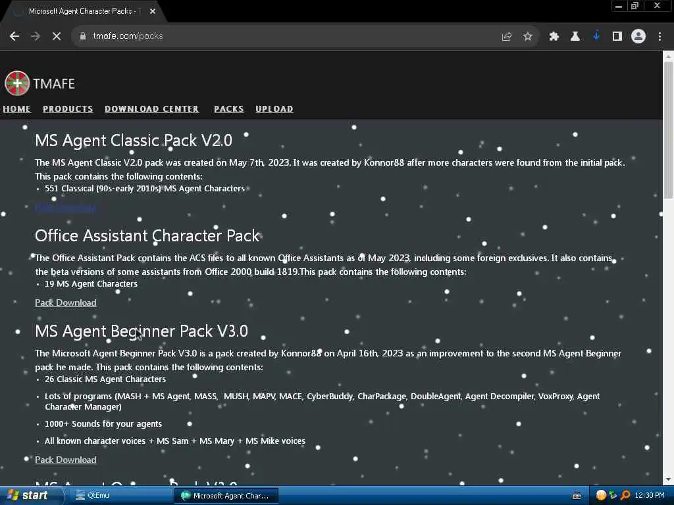Download the MS Agent Beginner Pack V3.0

click(66, 460)
